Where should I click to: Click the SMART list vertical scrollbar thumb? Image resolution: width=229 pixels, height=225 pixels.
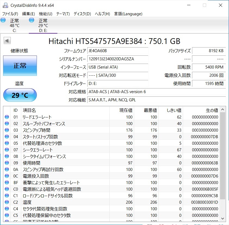tap(222, 156)
